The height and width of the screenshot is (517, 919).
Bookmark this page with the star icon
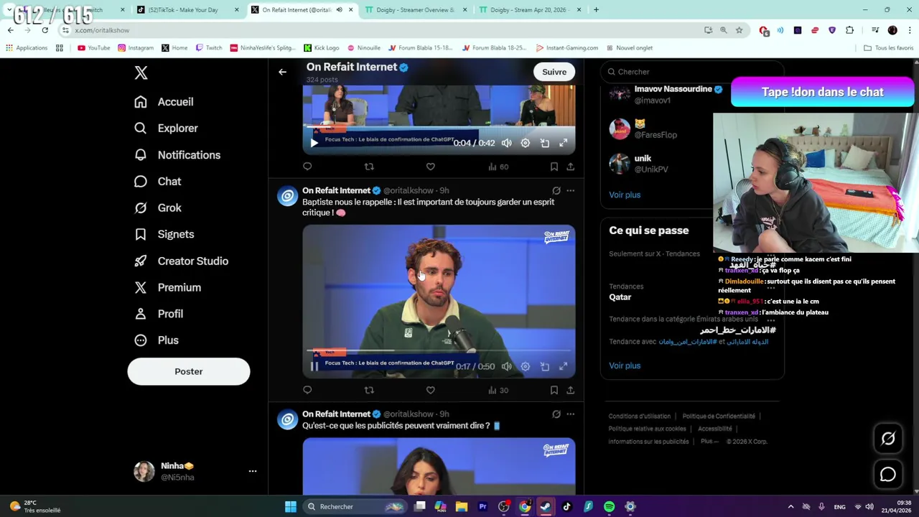[739, 30]
